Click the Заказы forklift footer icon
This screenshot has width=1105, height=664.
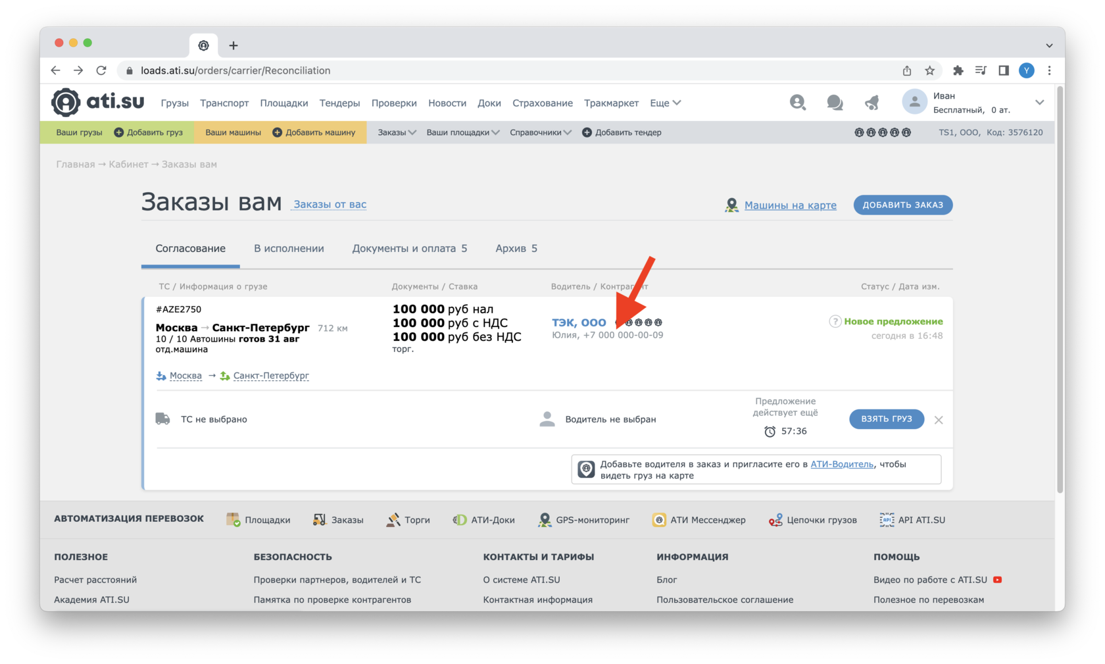[x=320, y=520]
